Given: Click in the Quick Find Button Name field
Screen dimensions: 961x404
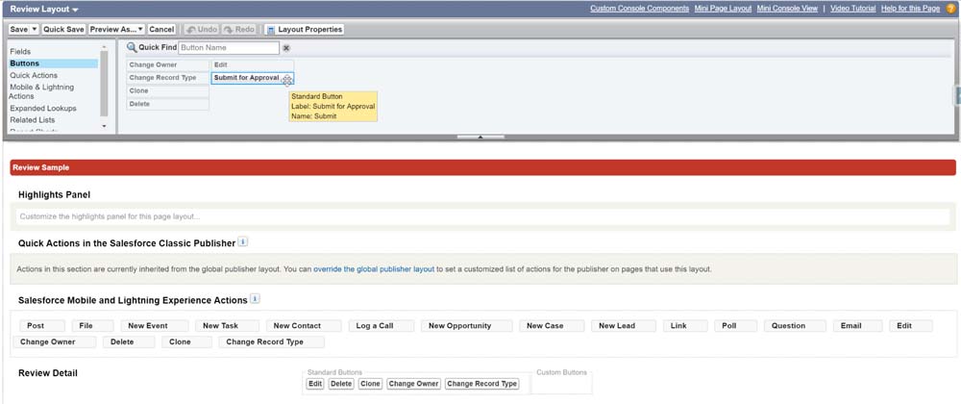Looking at the screenshot, I should pyautogui.click(x=229, y=48).
